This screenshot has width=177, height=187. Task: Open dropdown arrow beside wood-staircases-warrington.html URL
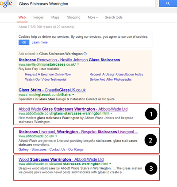tap(110, 164)
